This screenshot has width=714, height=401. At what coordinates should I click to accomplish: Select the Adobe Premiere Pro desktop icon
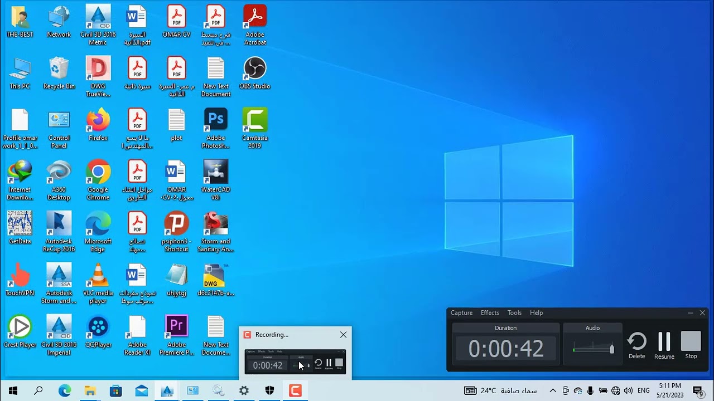click(x=176, y=335)
